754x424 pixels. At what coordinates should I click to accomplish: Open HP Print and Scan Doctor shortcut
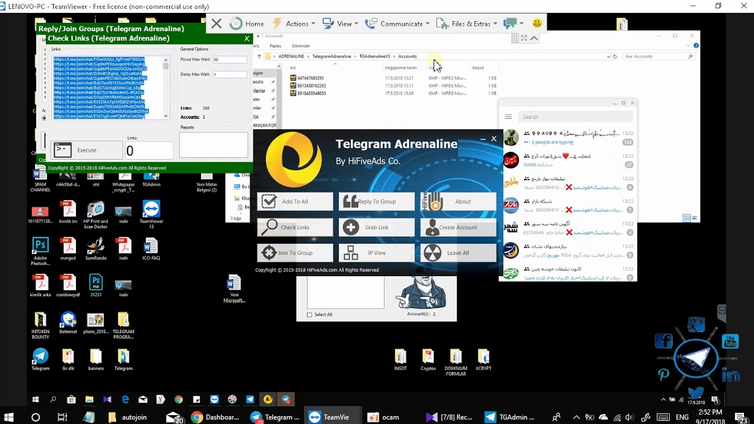tap(95, 215)
